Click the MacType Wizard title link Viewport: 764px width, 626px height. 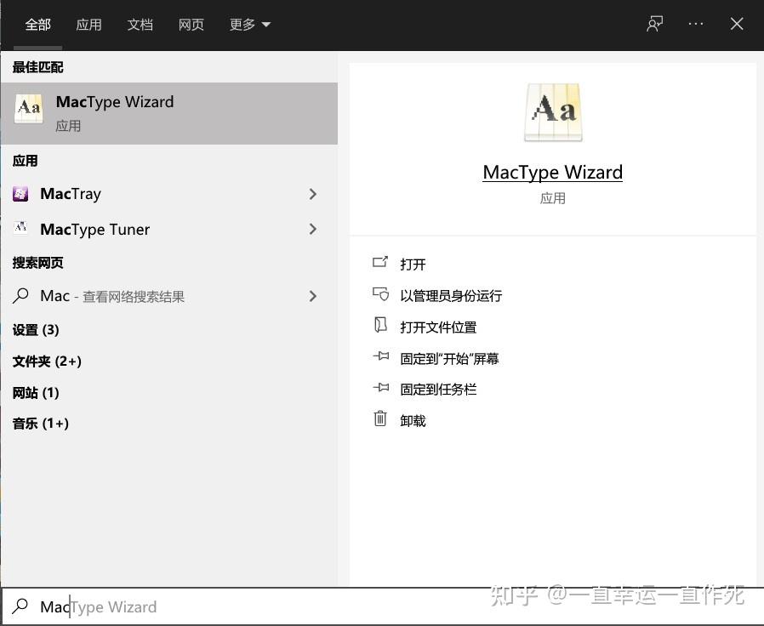pos(552,173)
